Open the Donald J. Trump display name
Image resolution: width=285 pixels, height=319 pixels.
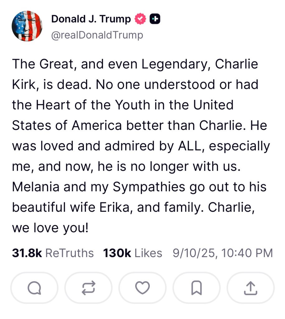point(91,19)
